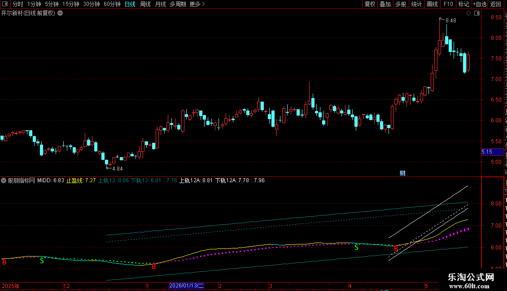Click the 2026/01/13/二 date marker
The height and width of the screenshot is (291, 507).
point(186,286)
